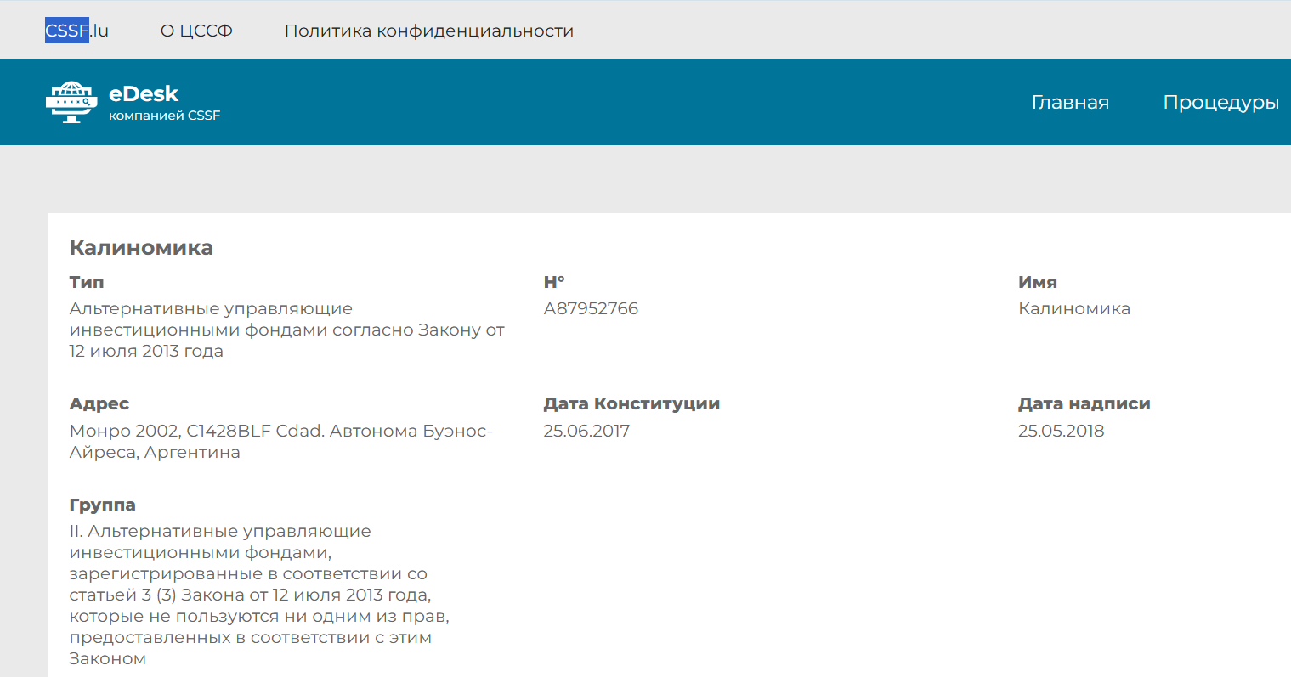Image resolution: width=1291 pixels, height=677 pixels.
Task: Click the inscription date 25.05.2018
Action: [x=1061, y=431]
